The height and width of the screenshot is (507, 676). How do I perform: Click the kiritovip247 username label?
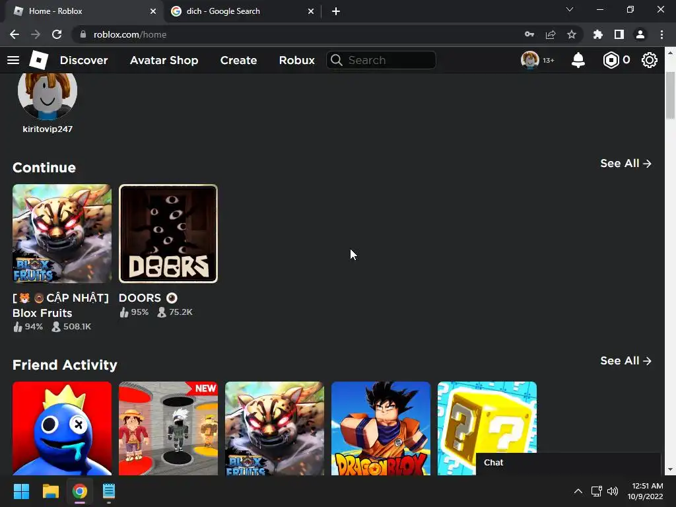[x=48, y=129]
